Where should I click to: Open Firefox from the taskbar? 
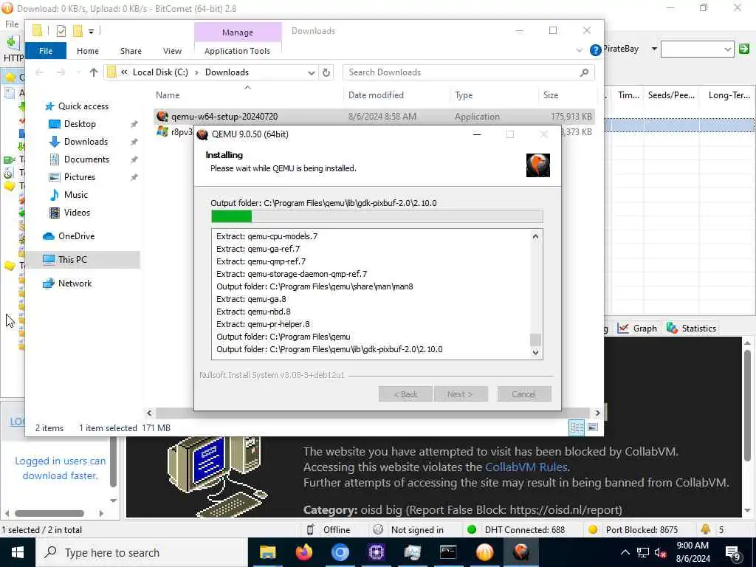coord(303,552)
